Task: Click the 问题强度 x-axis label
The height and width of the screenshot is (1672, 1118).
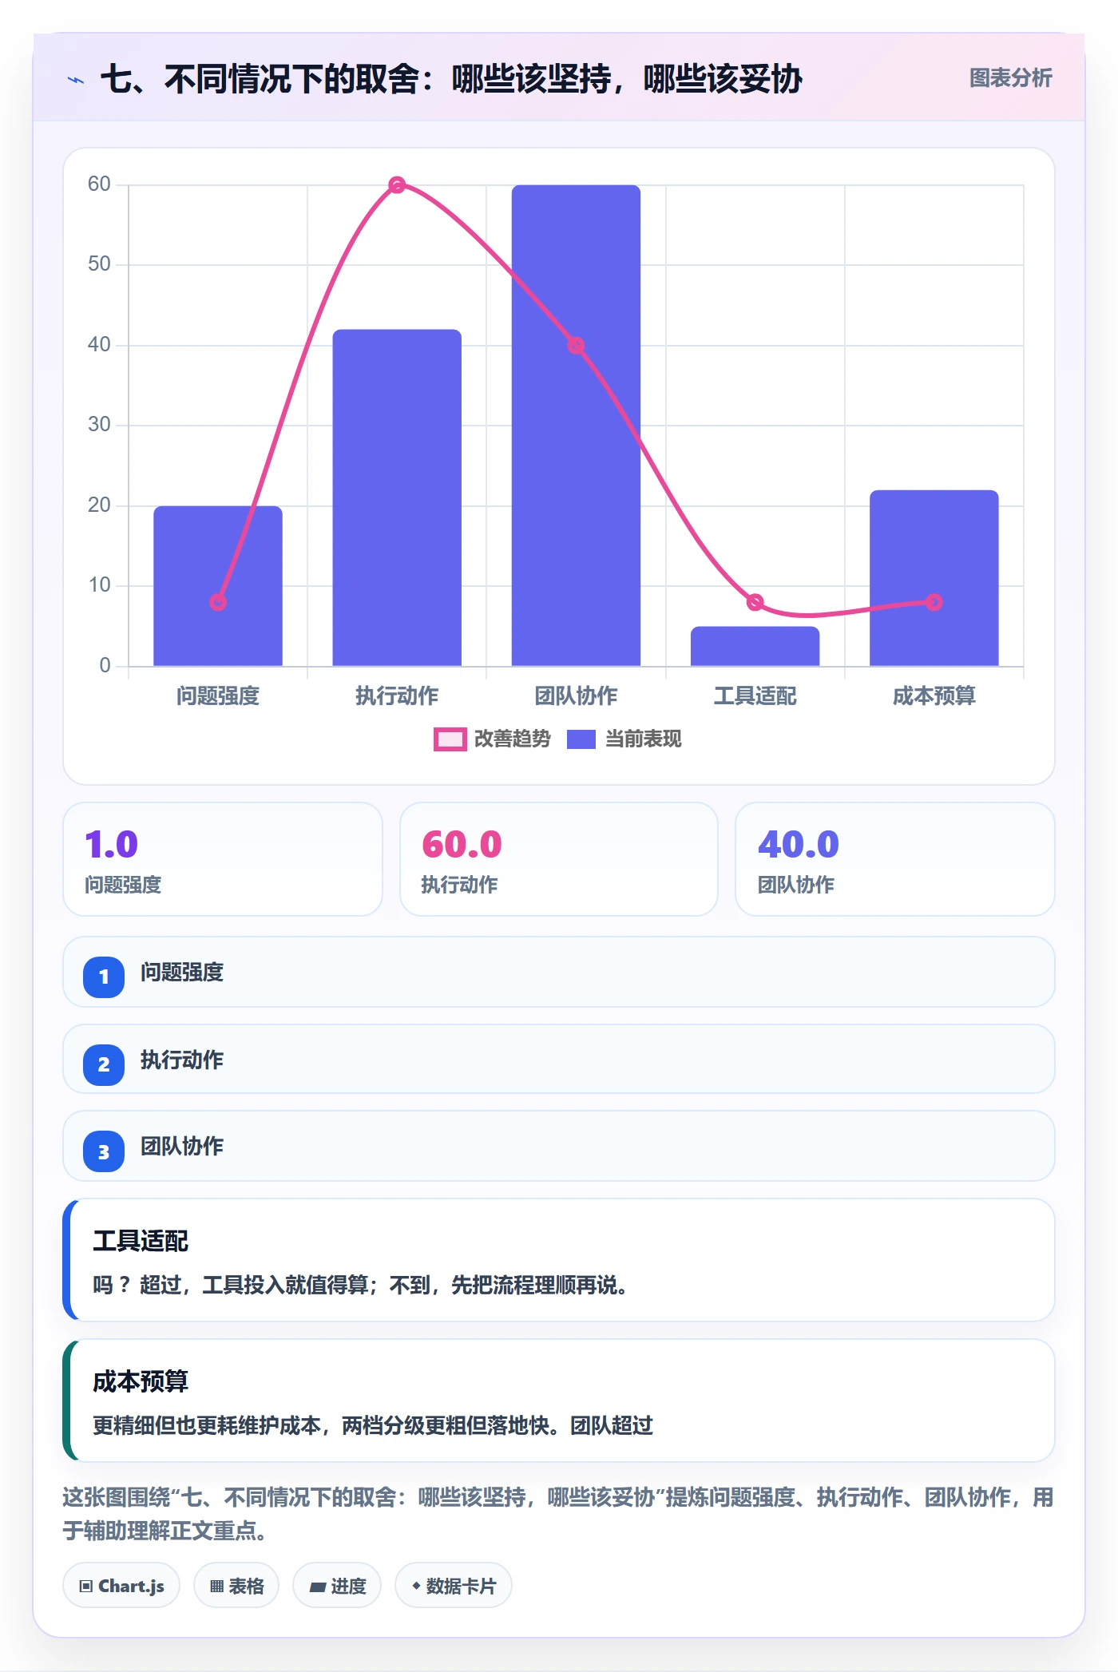Action: click(x=218, y=696)
